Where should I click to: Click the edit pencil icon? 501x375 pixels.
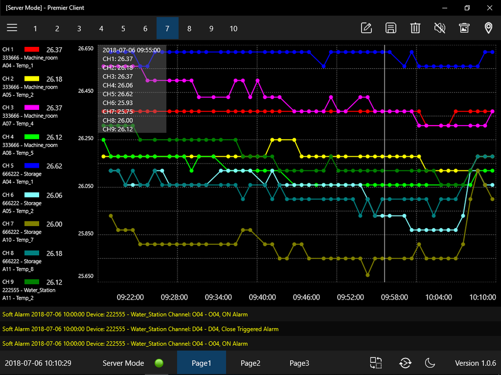366,28
